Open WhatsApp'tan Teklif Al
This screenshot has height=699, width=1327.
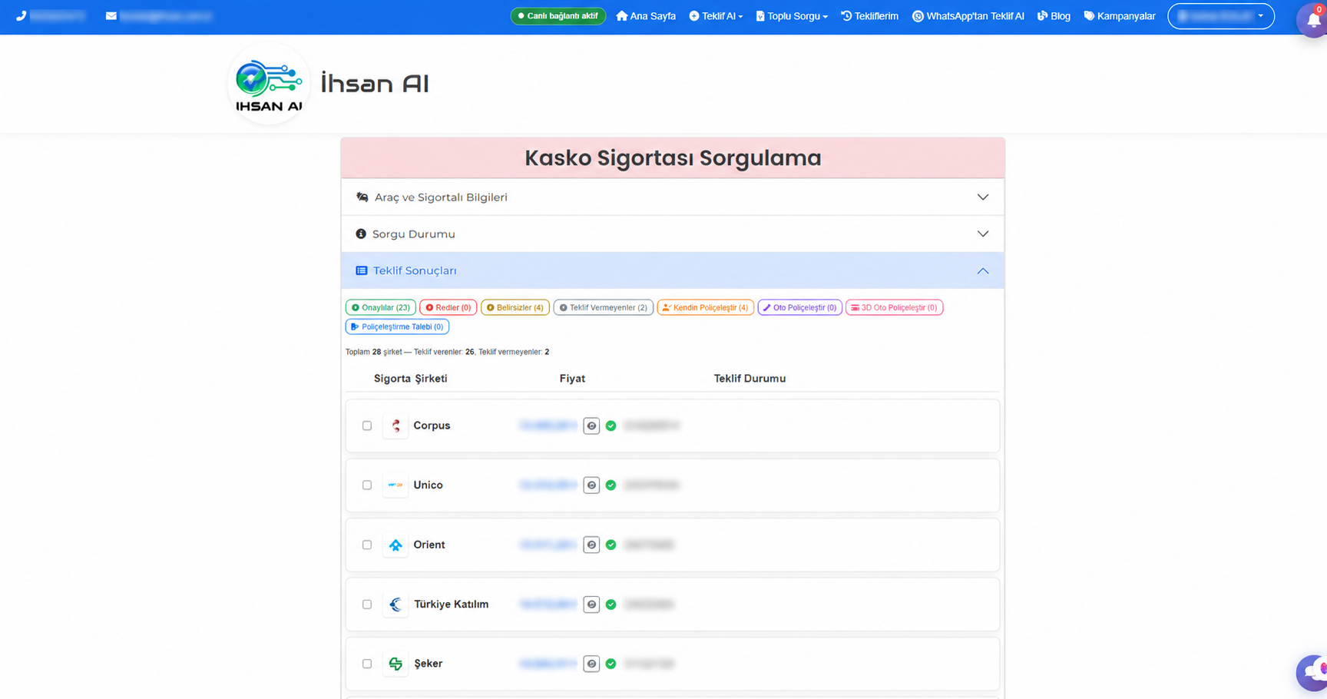click(968, 15)
